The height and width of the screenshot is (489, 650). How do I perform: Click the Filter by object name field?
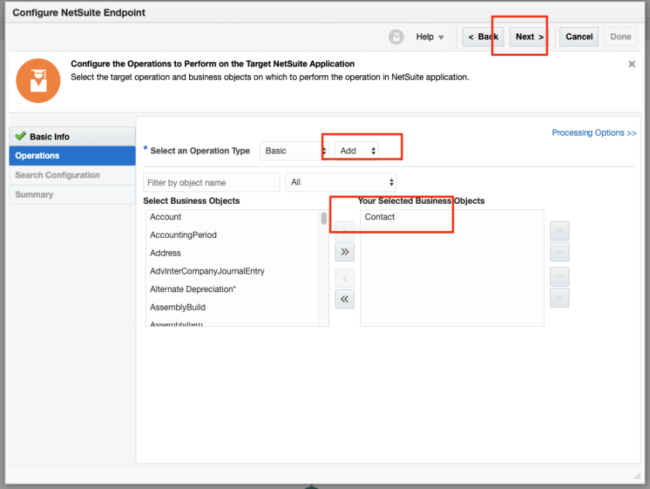click(212, 182)
